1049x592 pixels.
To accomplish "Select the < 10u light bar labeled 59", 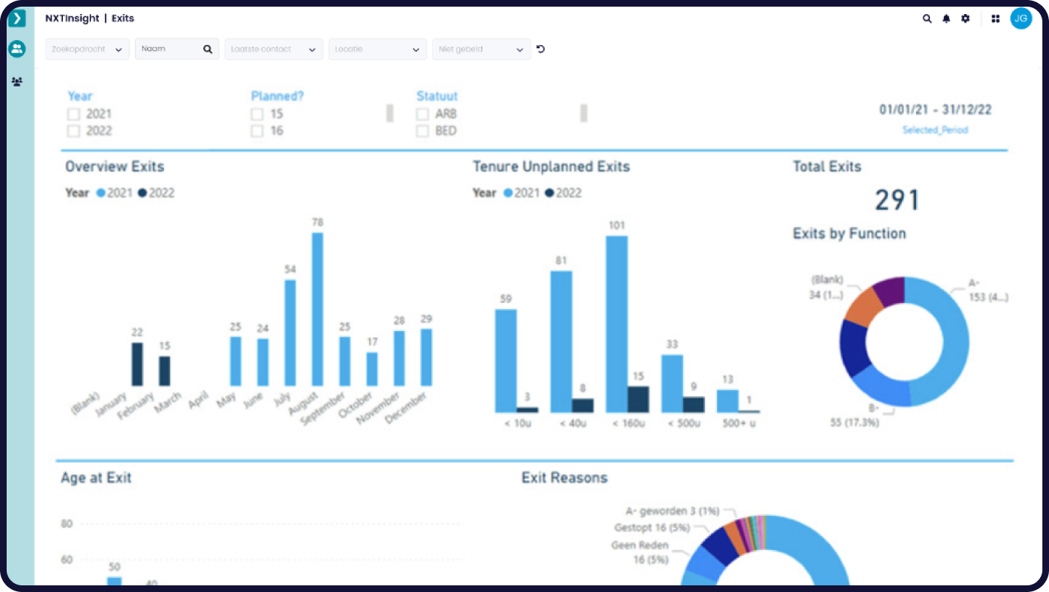I will [x=506, y=361].
